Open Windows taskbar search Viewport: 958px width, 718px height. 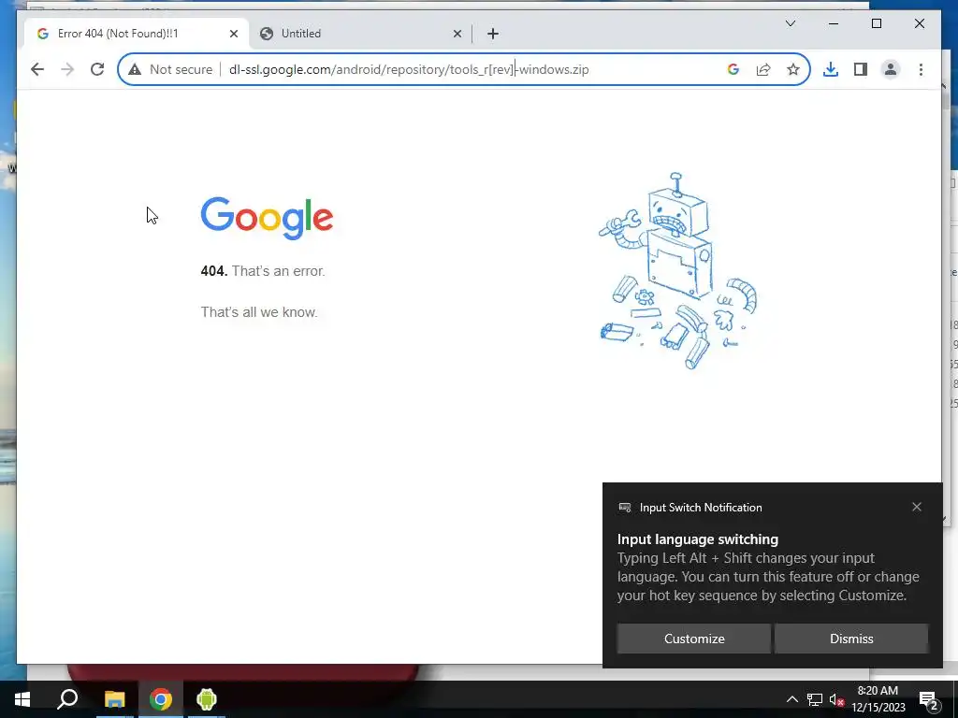click(67, 699)
